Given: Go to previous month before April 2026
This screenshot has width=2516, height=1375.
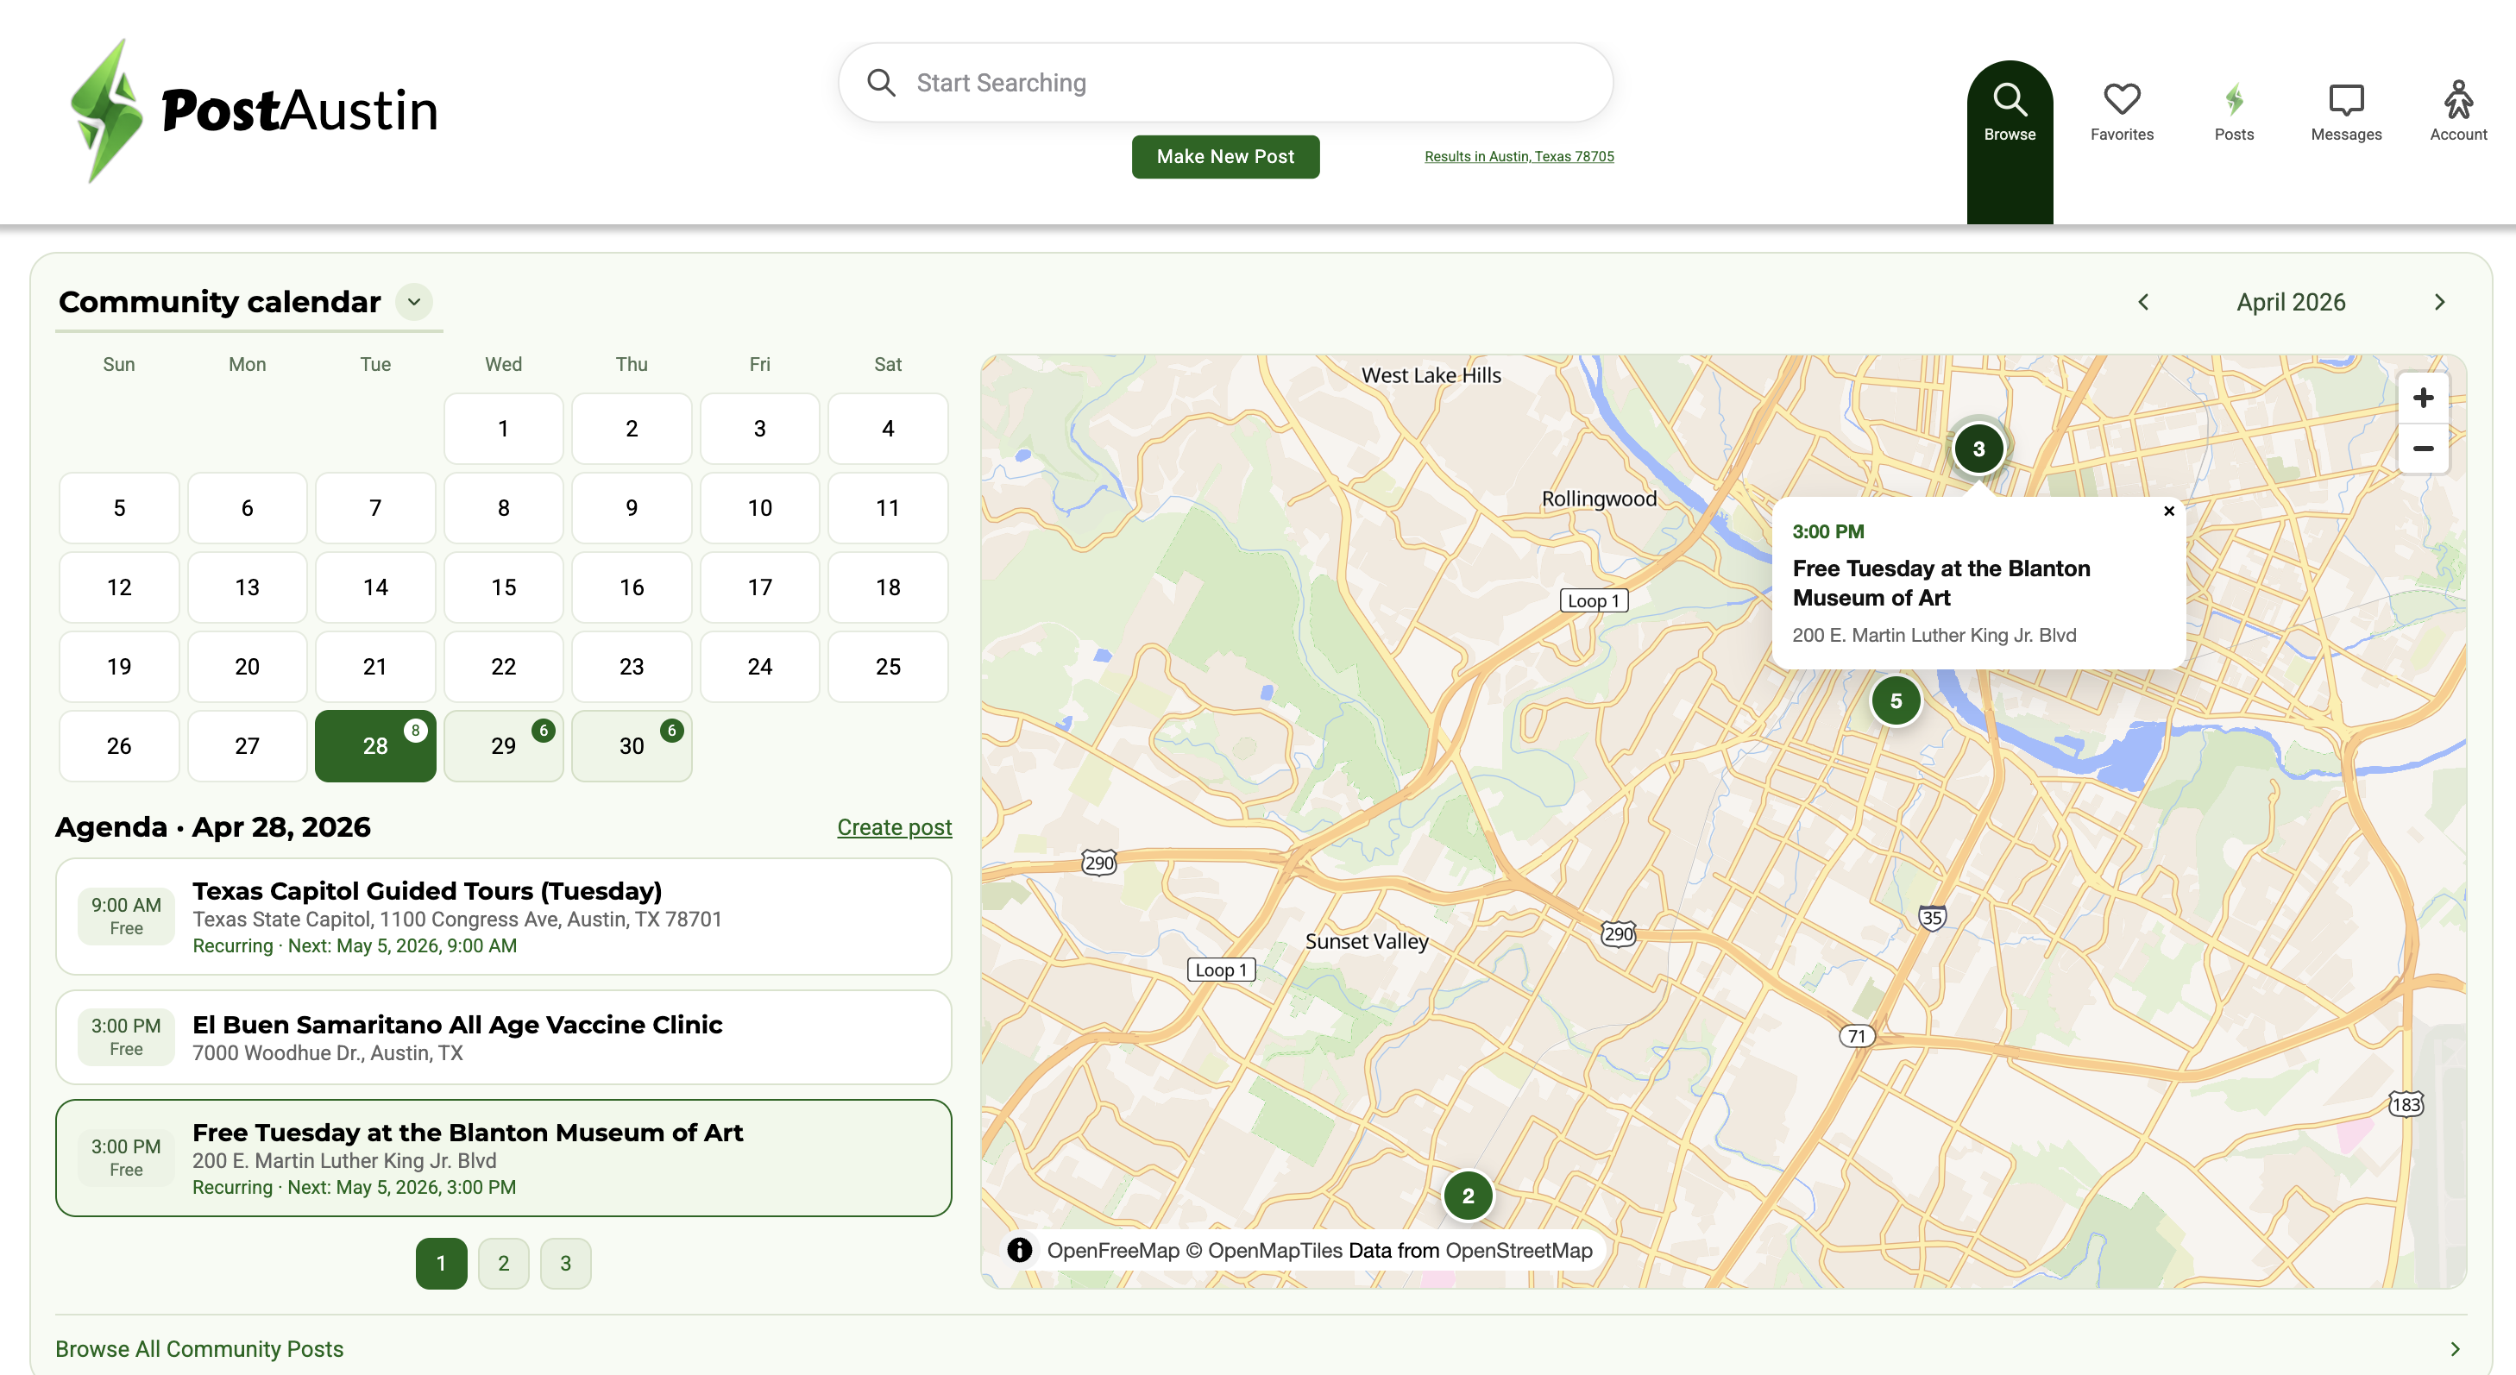Looking at the screenshot, I should click(x=2143, y=302).
